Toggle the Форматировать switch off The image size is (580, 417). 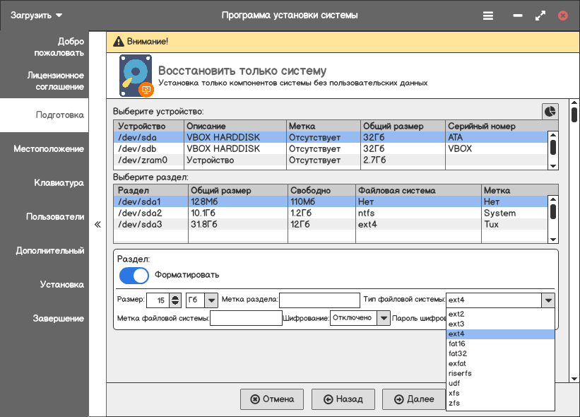pyautogui.click(x=134, y=275)
